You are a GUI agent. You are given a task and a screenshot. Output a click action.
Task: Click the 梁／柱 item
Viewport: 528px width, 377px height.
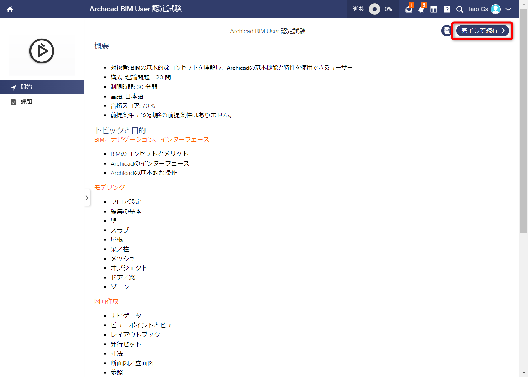(x=120, y=249)
